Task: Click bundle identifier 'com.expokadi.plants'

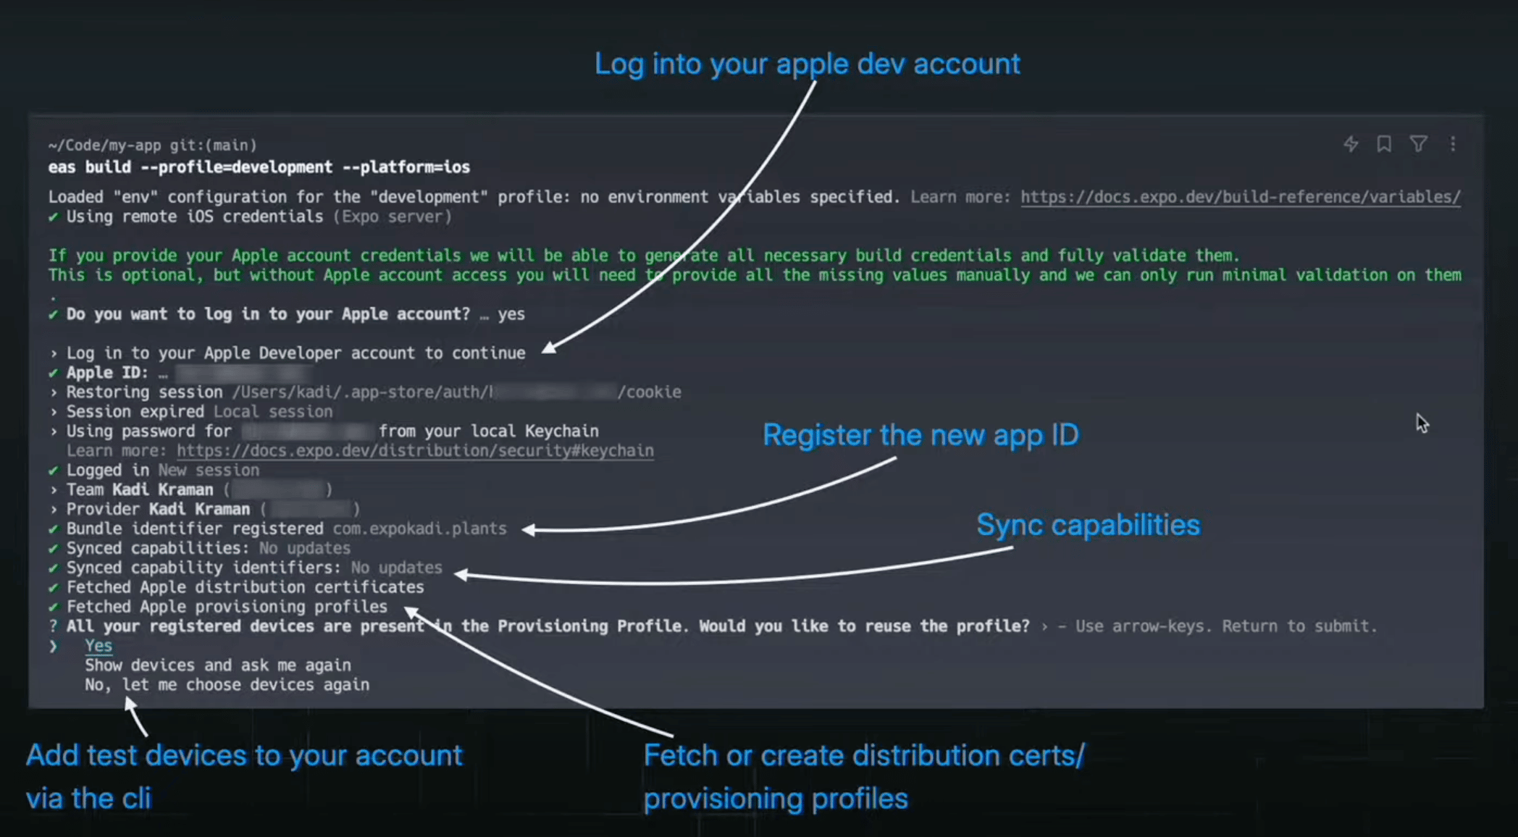Action: (x=420, y=529)
